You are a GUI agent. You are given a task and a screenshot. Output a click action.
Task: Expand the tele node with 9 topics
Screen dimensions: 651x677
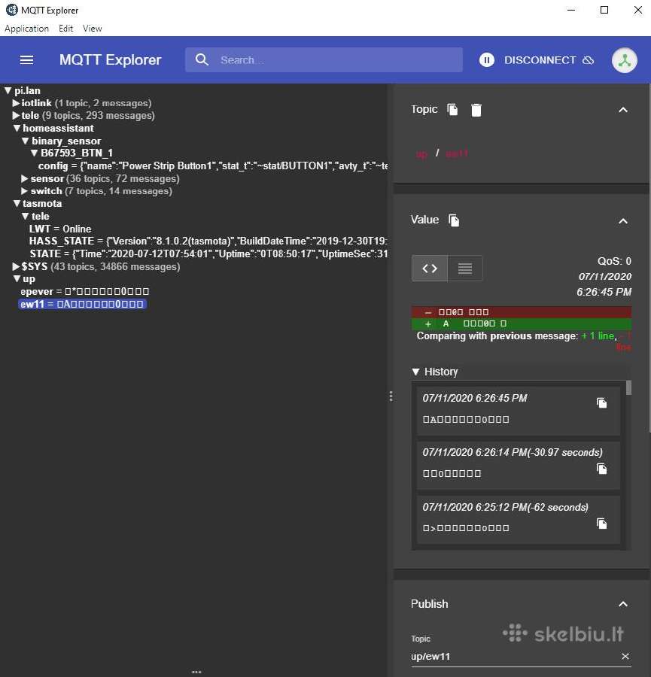point(16,115)
